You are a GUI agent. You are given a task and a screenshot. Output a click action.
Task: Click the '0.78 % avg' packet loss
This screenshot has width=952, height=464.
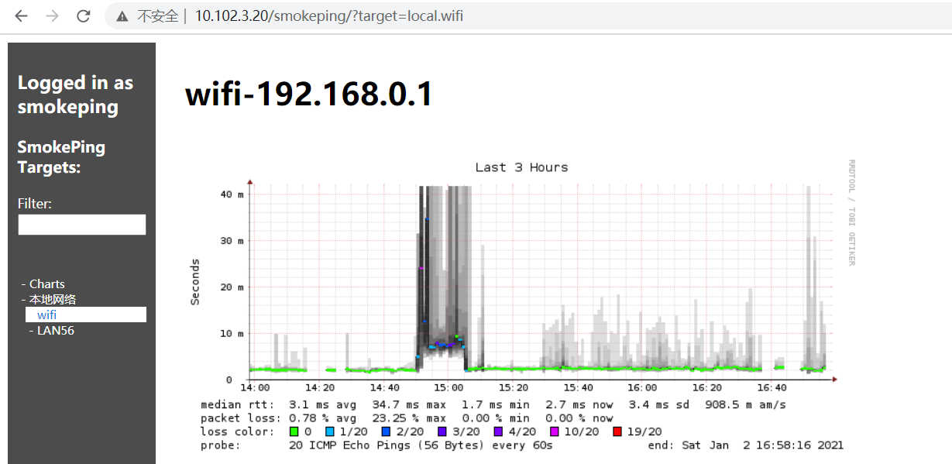(x=324, y=418)
